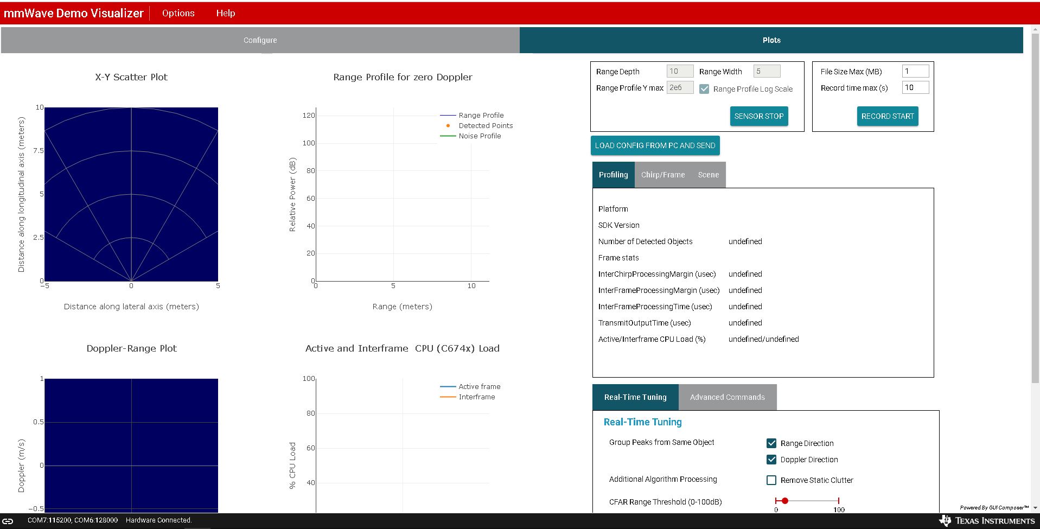Click the Doppler-Range Plot title
The width and height of the screenshot is (1040, 529).
131,348
